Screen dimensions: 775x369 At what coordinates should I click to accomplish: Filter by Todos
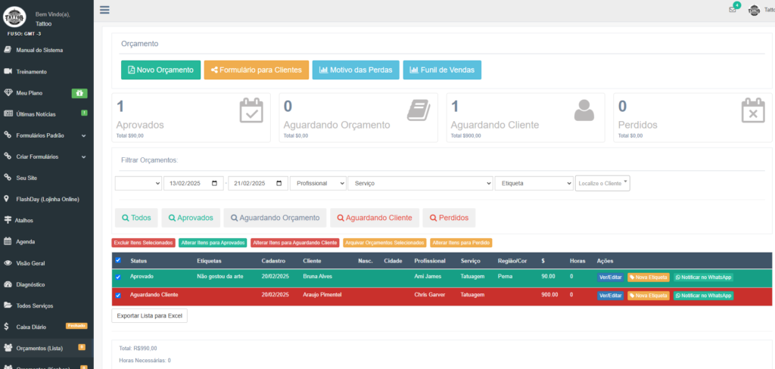point(136,218)
